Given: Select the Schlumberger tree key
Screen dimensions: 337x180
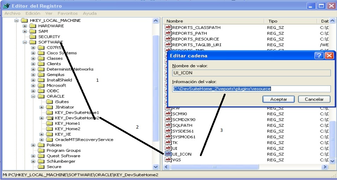Looking at the screenshot, I should tap(61, 161).
